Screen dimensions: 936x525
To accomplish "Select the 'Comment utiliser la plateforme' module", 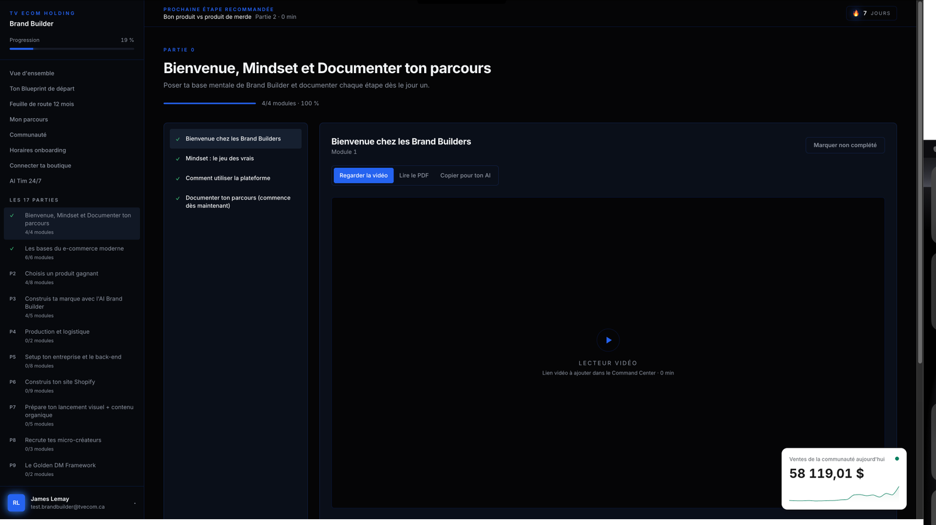I will click(x=236, y=178).
